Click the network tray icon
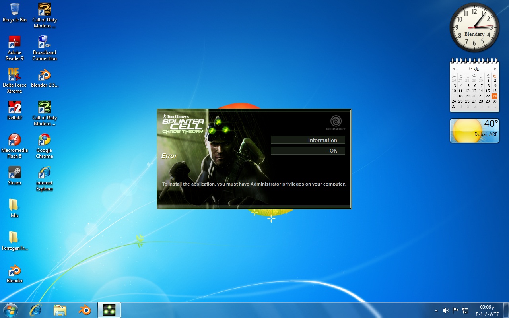 point(465,310)
